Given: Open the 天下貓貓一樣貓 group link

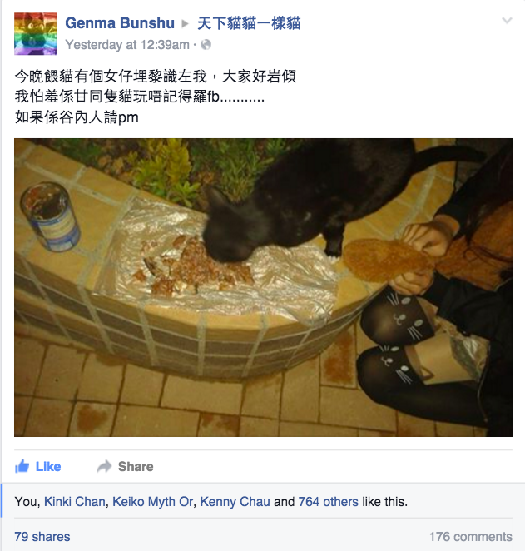Looking at the screenshot, I should tap(249, 23).
